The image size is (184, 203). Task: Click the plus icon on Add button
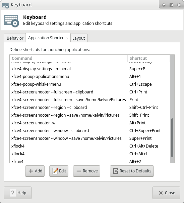pos(31,171)
